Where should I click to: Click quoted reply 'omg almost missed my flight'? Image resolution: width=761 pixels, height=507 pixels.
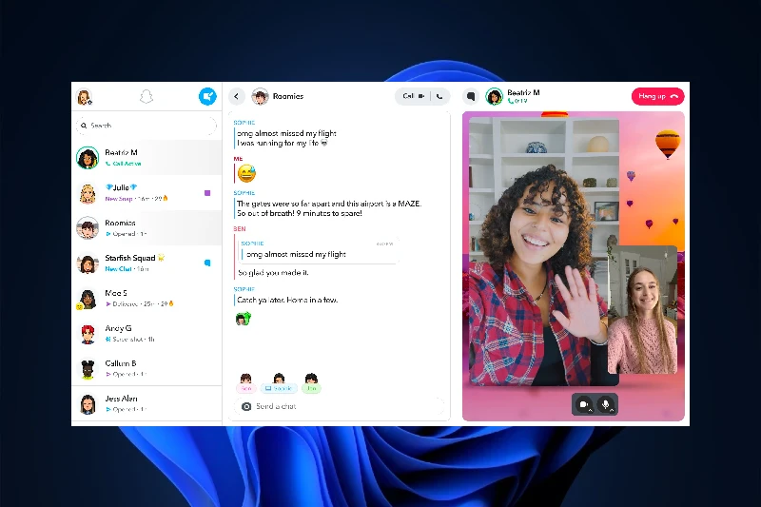pos(318,250)
